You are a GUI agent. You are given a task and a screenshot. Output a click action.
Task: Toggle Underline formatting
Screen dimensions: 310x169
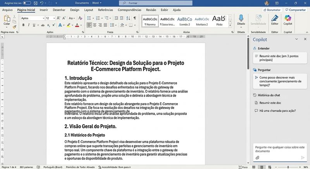(34, 25)
